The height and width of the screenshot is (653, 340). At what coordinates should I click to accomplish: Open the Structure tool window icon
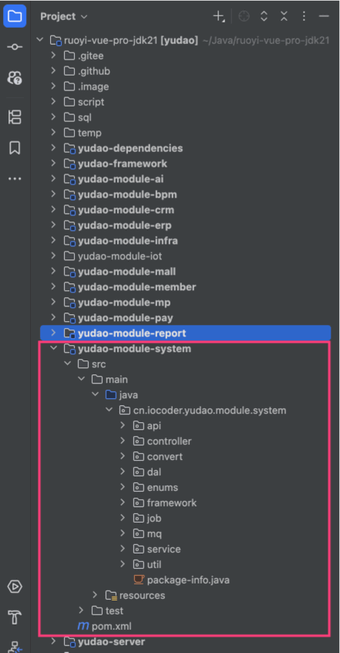click(x=15, y=117)
